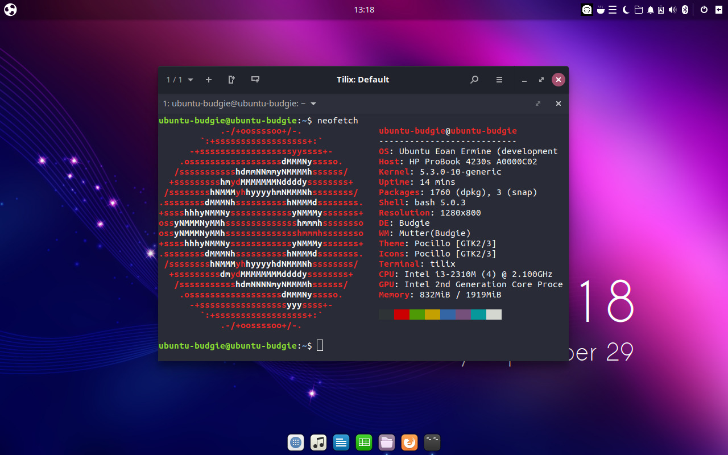Toggle the Caffeine coffee cup applet

point(601,10)
